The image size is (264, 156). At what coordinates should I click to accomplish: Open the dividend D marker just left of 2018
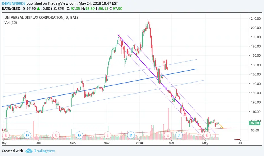131,135
